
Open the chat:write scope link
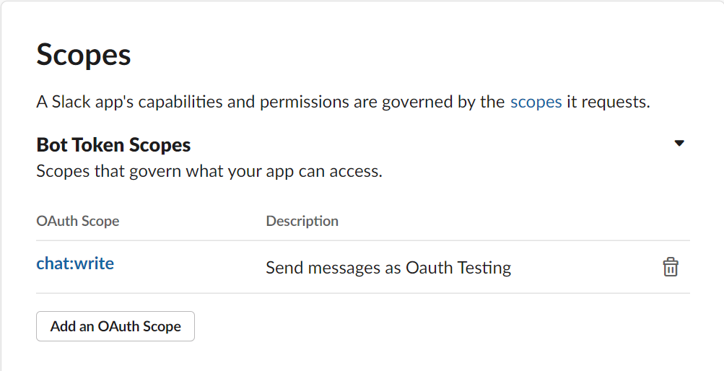tap(75, 263)
